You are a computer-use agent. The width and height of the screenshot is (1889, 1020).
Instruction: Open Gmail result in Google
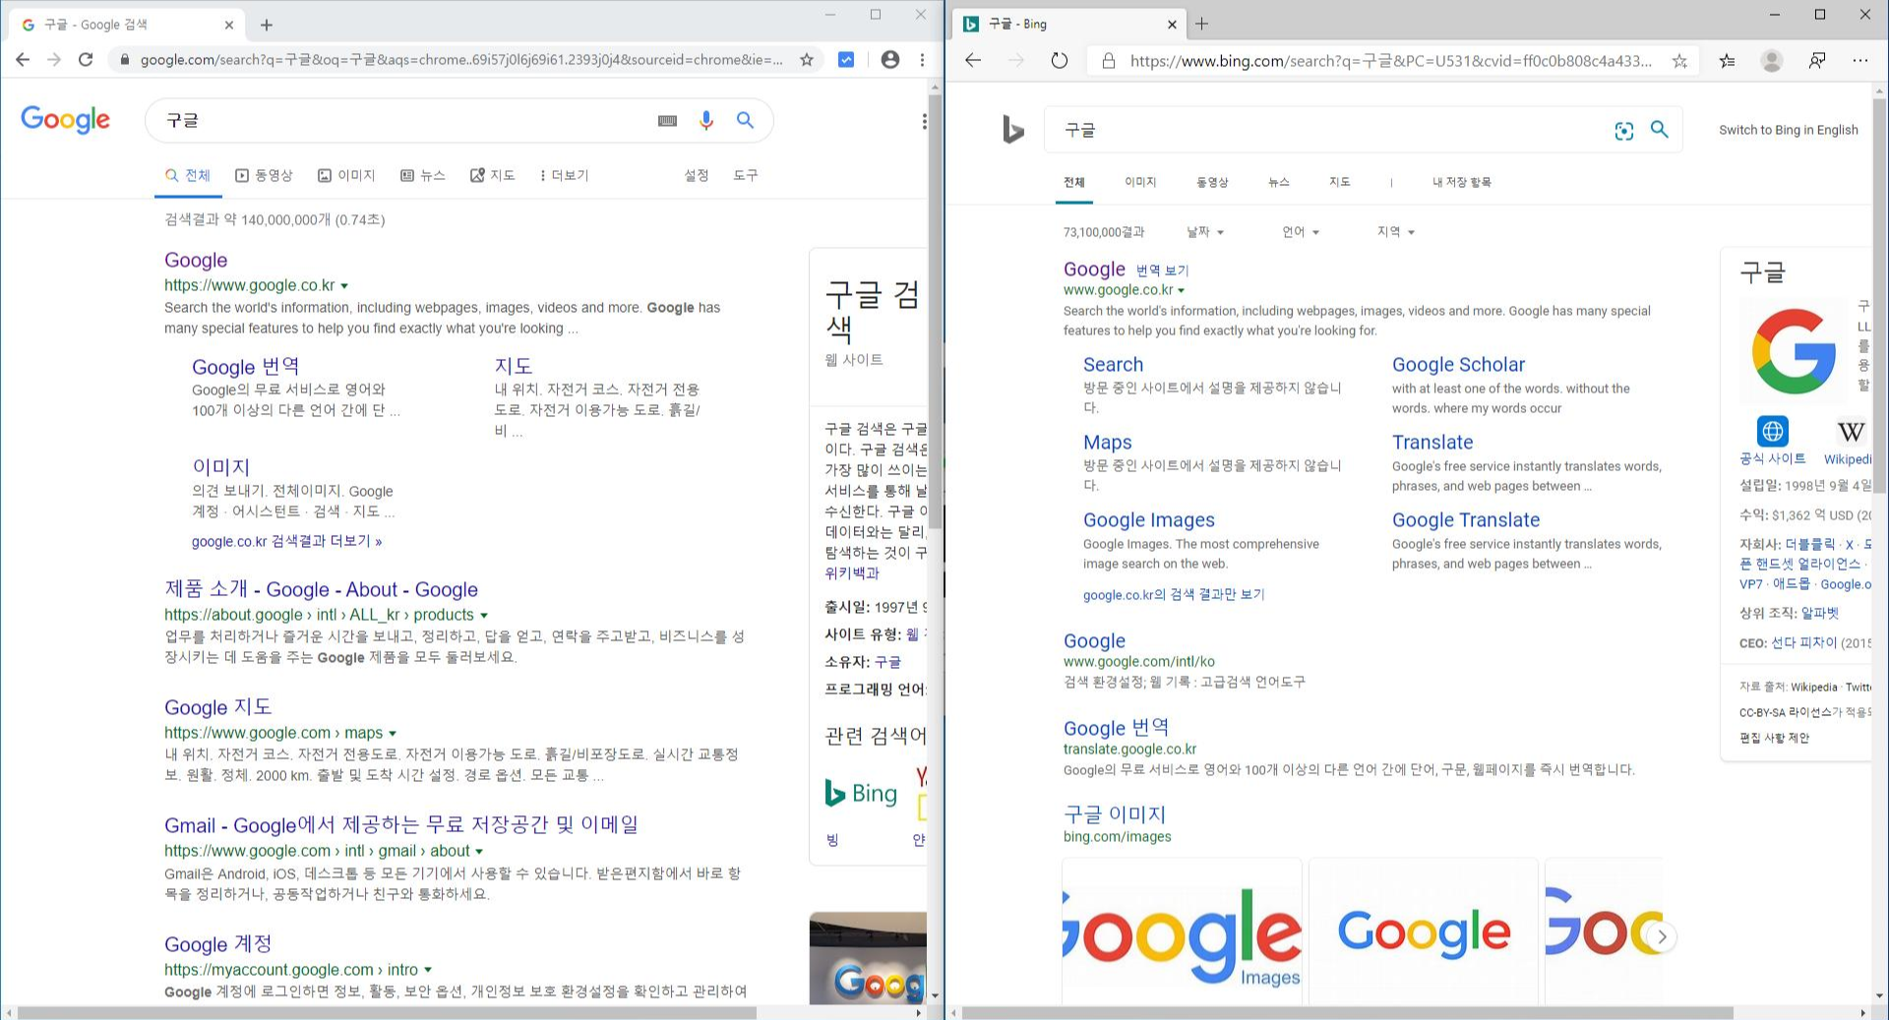point(401,825)
